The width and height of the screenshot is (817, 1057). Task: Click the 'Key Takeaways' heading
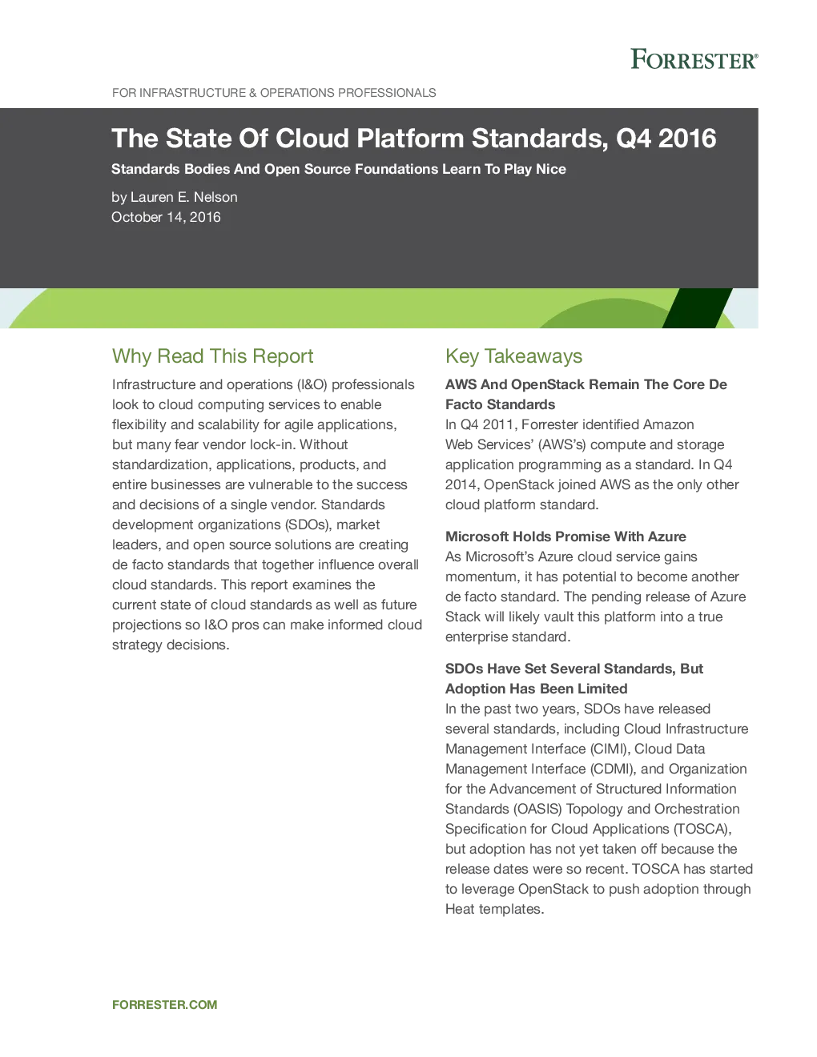tap(514, 356)
